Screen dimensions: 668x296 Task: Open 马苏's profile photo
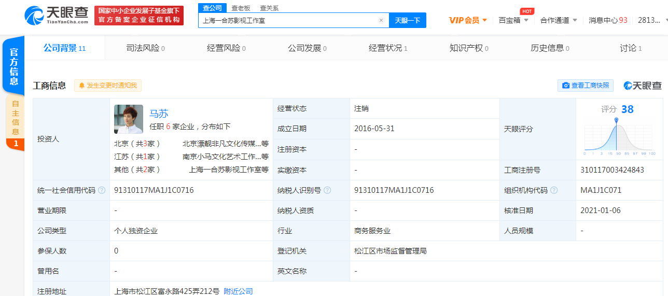coord(129,119)
